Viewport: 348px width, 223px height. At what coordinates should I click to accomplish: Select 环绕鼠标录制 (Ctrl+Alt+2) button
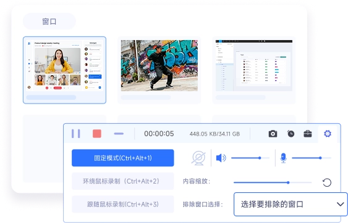click(123, 181)
